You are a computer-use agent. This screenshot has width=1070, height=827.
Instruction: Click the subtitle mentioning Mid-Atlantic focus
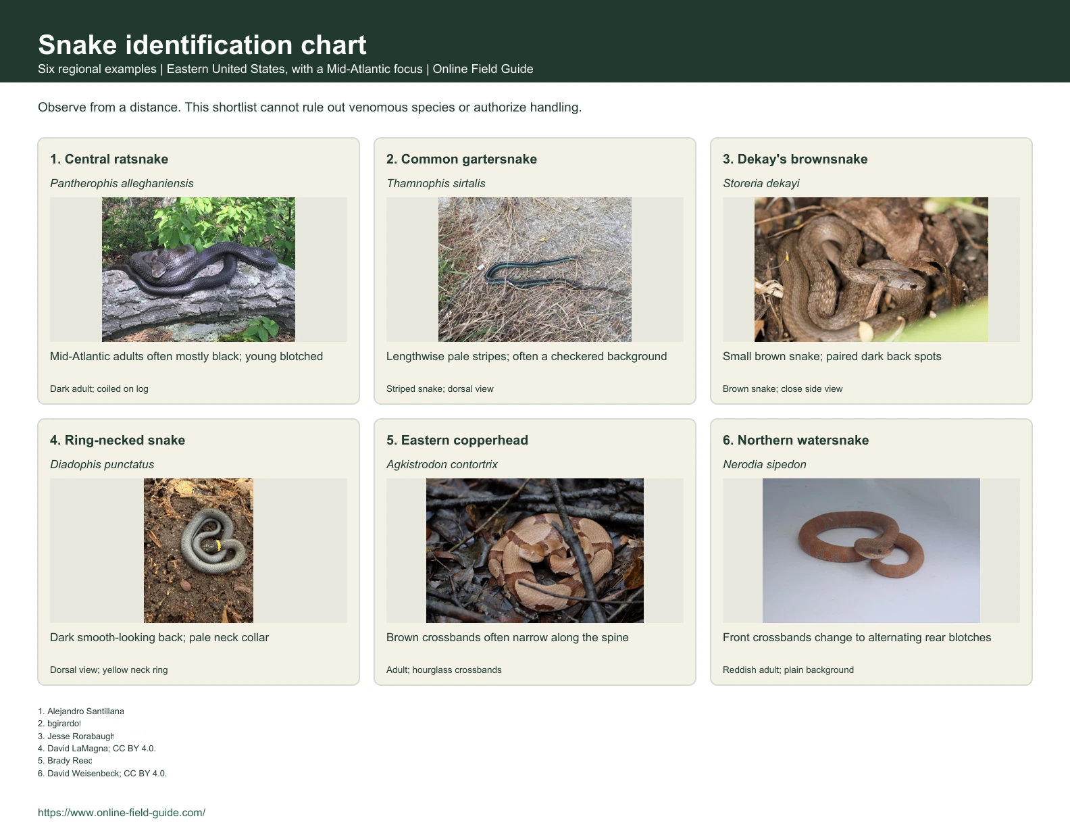tap(286, 69)
